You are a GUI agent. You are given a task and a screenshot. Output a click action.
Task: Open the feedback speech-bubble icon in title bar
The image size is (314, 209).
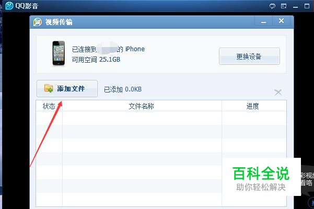[272, 6]
